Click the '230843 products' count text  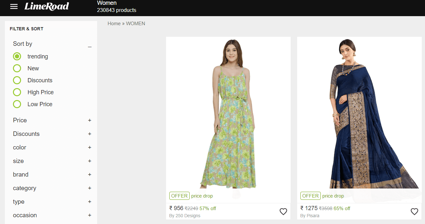point(117,10)
